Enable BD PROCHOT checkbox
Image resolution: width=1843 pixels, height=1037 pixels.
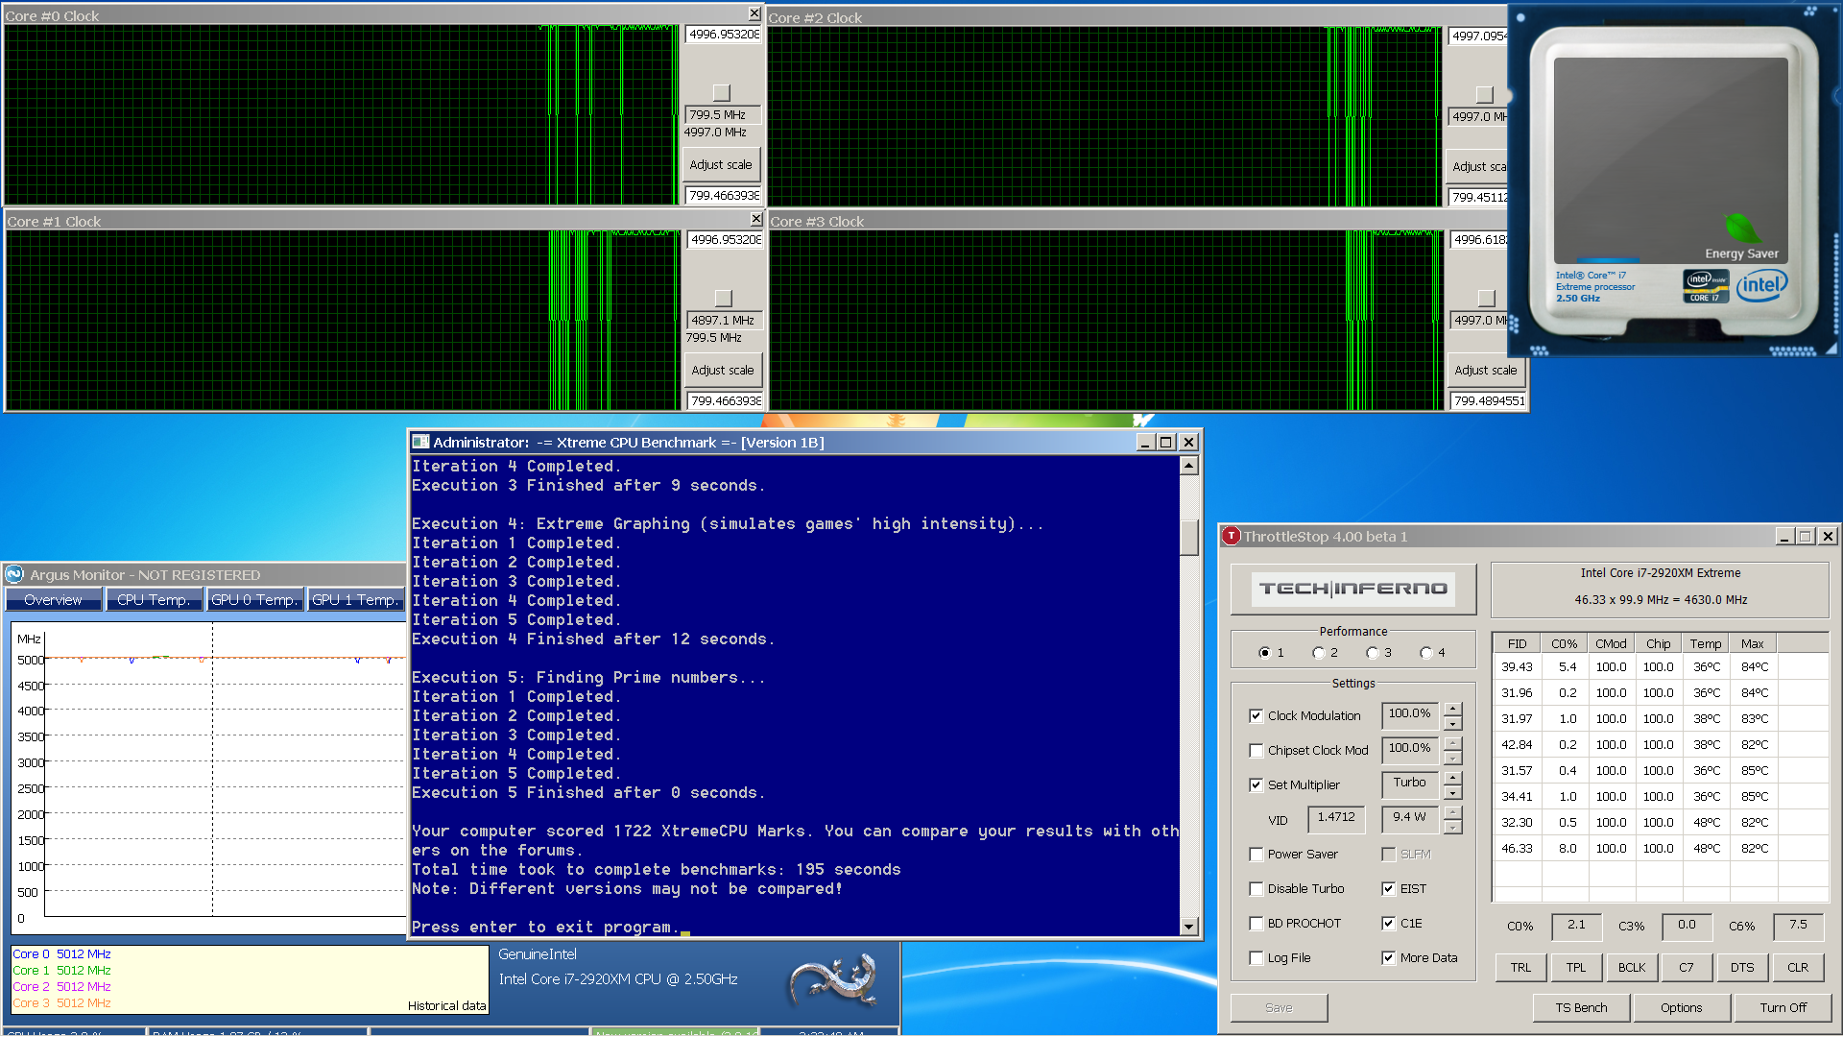tap(1256, 924)
